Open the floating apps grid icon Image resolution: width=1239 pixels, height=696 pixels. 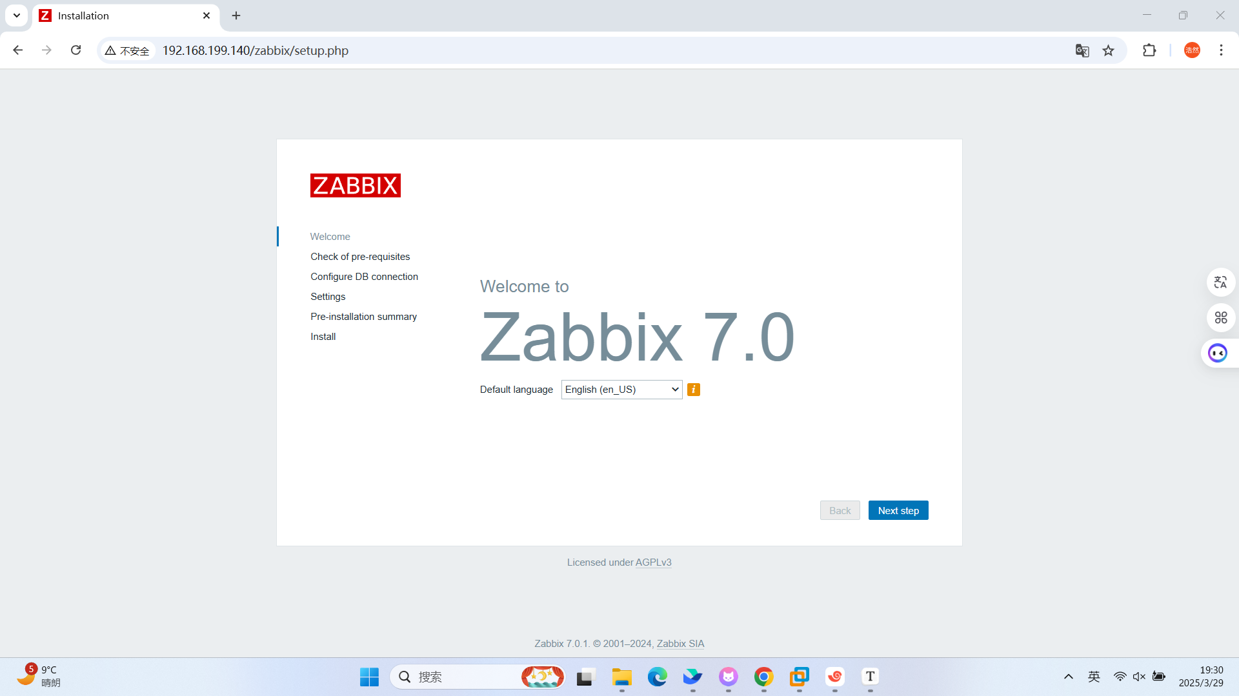[x=1220, y=317]
